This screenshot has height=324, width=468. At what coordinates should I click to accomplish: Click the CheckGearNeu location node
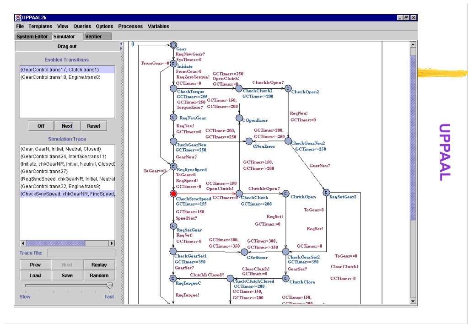(173, 141)
